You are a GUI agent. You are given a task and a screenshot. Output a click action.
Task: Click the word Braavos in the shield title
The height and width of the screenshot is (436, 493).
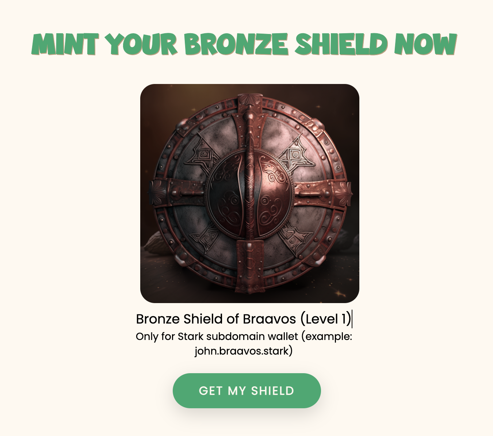click(x=269, y=319)
